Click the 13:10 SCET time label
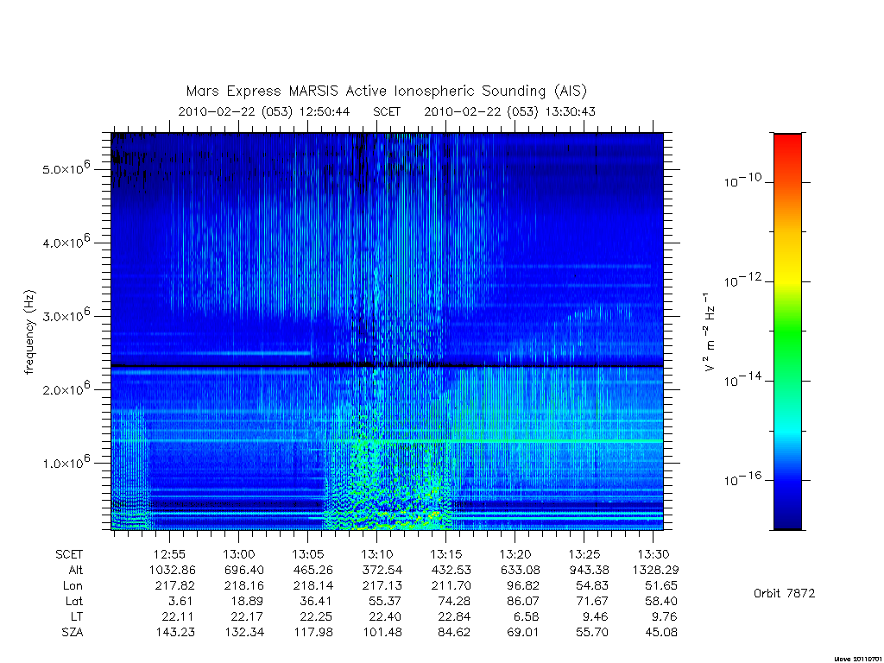Viewport: 884px width, 663px height. [x=376, y=554]
